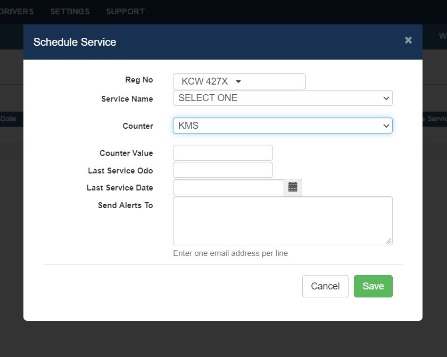Click into the Last Service Date field
The width and height of the screenshot is (447, 357).
click(x=228, y=187)
